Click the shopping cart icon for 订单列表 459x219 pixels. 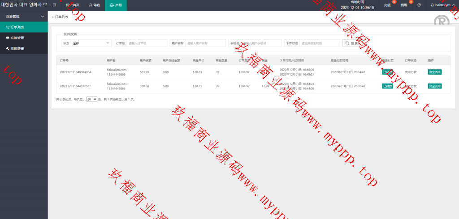[x=8, y=27]
